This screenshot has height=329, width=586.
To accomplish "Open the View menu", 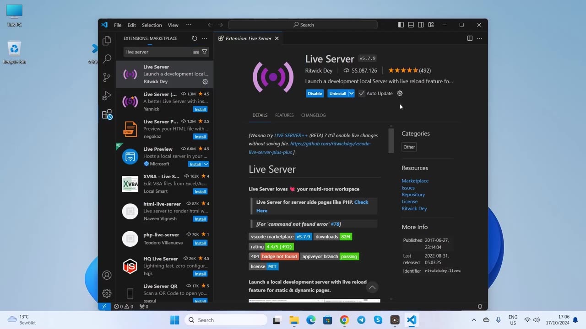I will click(x=173, y=25).
